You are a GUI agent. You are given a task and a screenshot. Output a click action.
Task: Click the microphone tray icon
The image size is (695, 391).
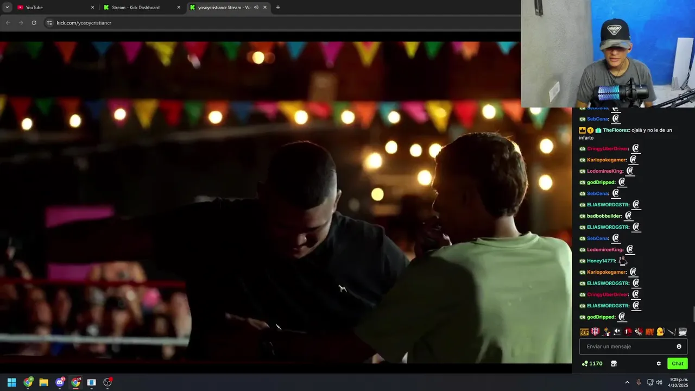pyautogui.click(x=639, y=382)
